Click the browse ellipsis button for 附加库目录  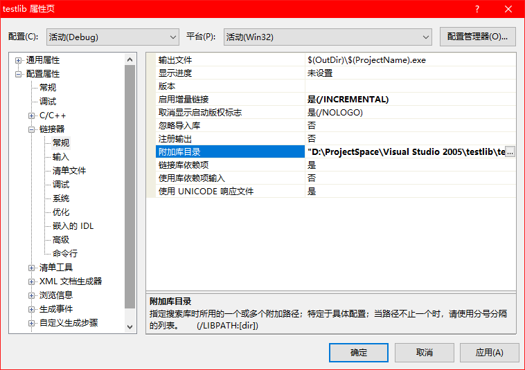[510, 151]
